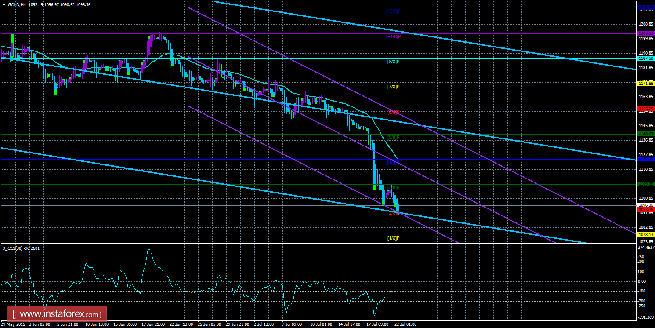Select the 1096.36 current price tag
This screenshot has height=328, width=655.
[x=645, y=205]
